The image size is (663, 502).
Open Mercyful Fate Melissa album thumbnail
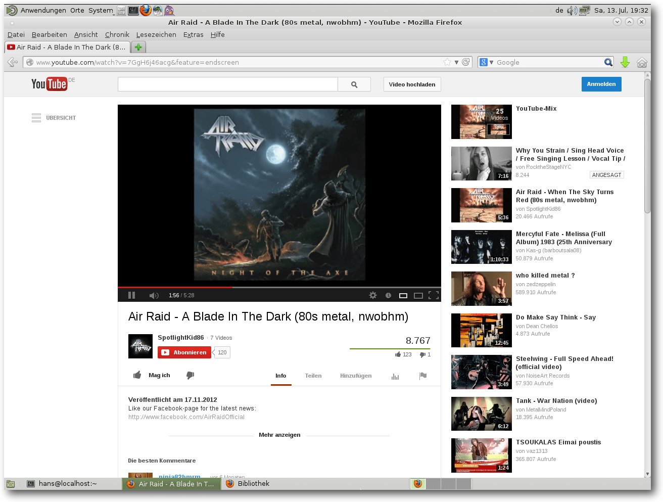coord(482,247)
